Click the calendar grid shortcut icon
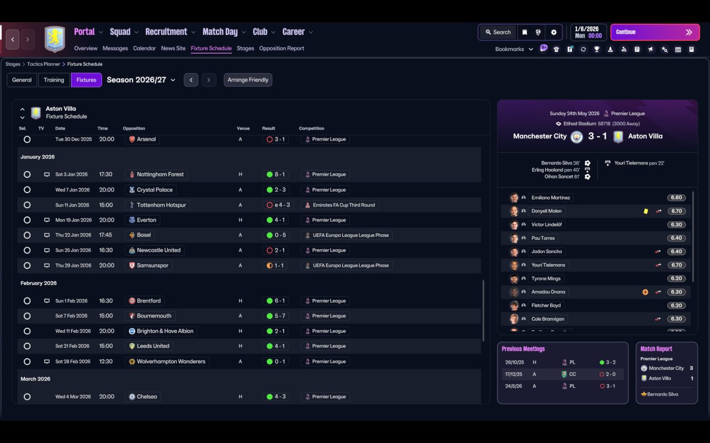The width and height of the screenshot is (710, 443). click(x=678, y=49)
